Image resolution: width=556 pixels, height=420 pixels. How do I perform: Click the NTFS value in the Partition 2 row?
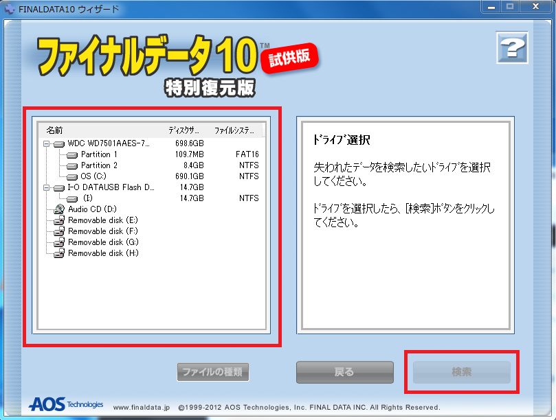point(249,165)
